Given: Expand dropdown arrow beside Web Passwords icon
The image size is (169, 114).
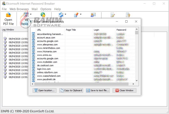Looking at the screenshot, I should click(x=31, y=14).
